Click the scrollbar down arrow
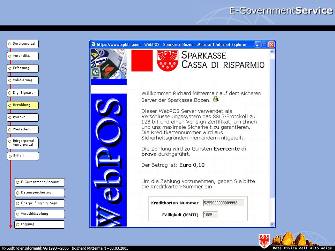 (272, 224)
